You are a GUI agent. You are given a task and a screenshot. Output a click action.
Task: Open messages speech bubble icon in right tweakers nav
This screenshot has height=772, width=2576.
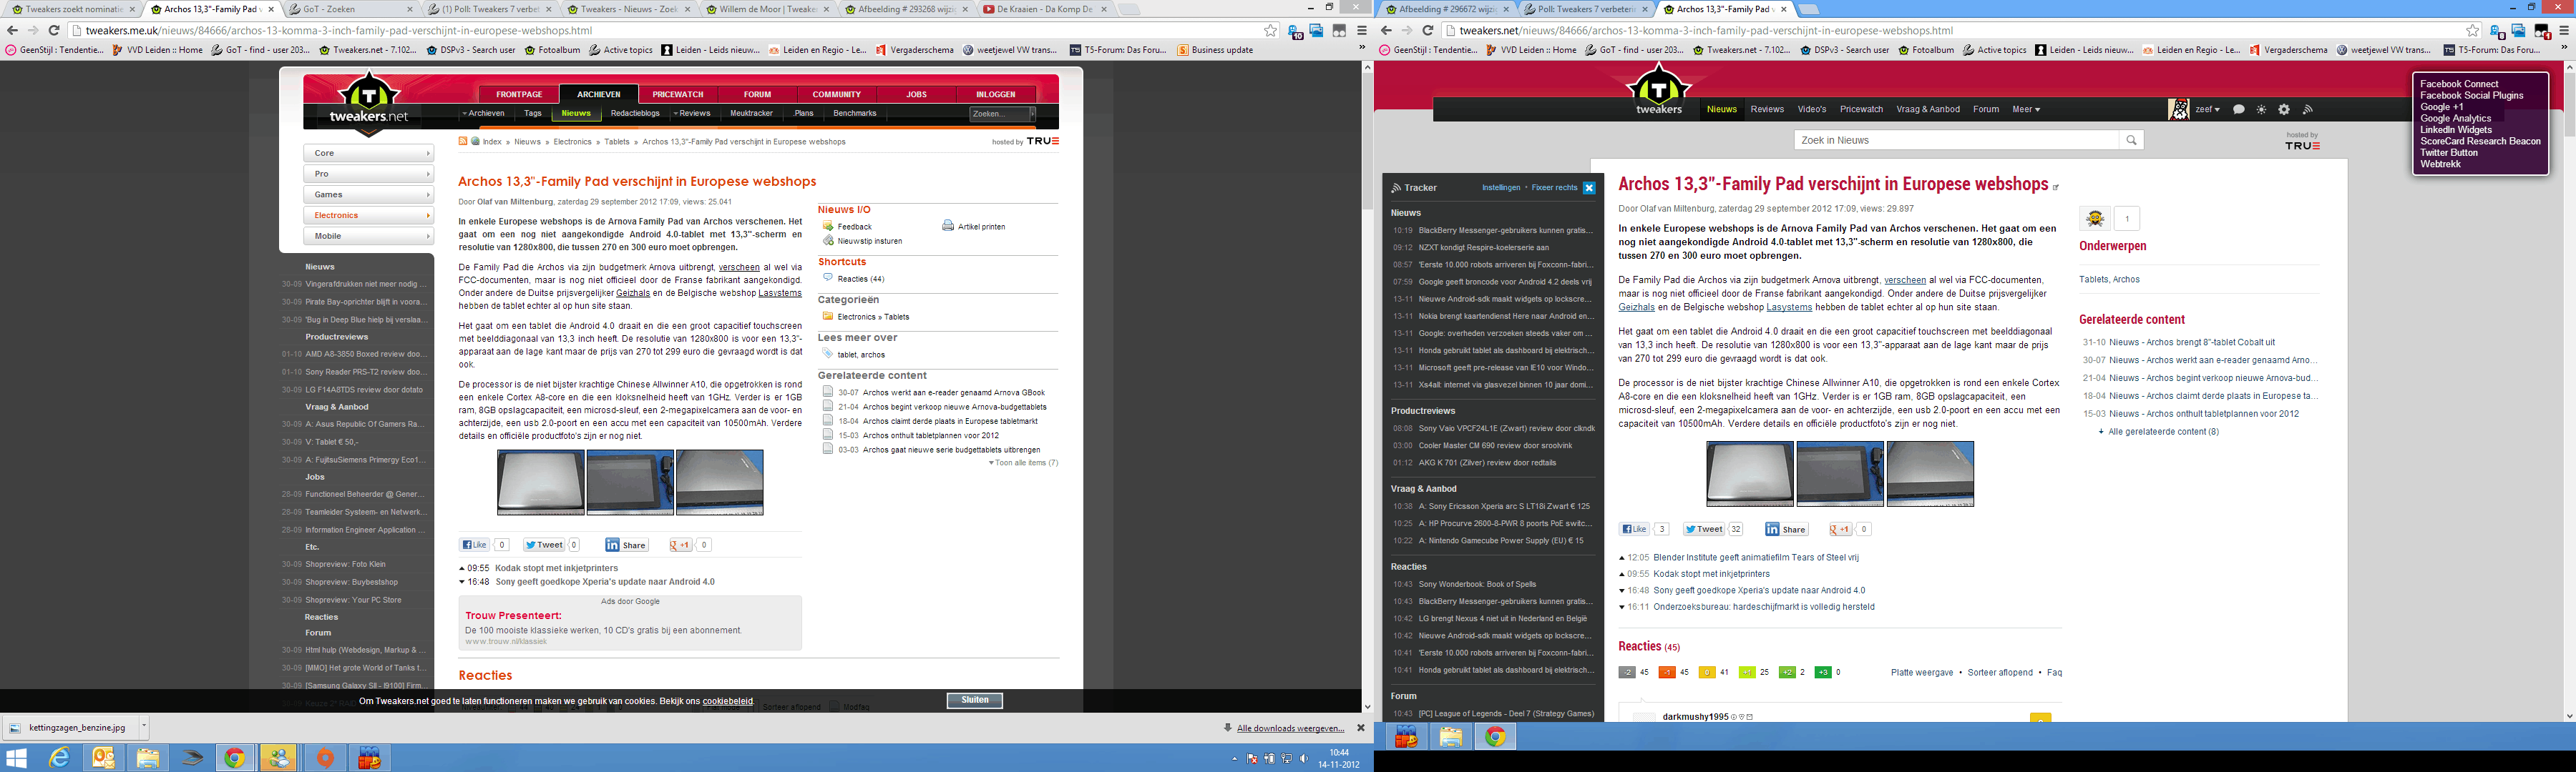(x=2239, y=110)
